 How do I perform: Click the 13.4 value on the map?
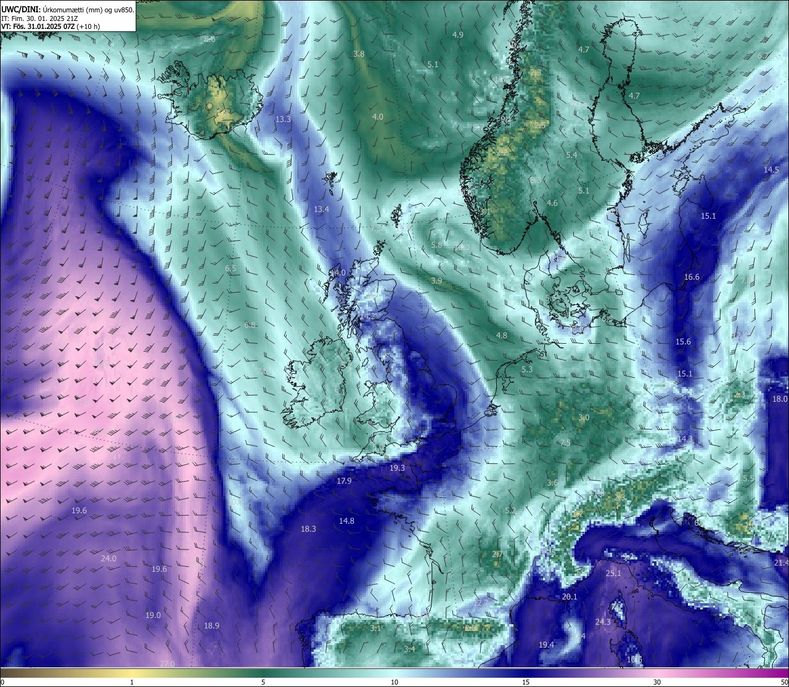(x=321, y=209)
